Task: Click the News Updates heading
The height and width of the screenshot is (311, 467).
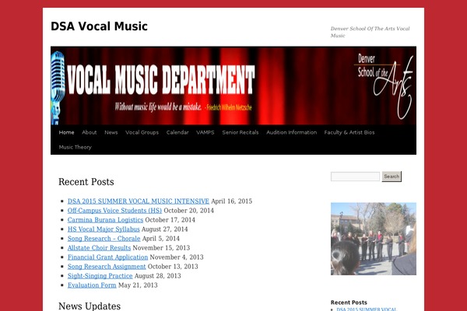Action: [90, 306]
